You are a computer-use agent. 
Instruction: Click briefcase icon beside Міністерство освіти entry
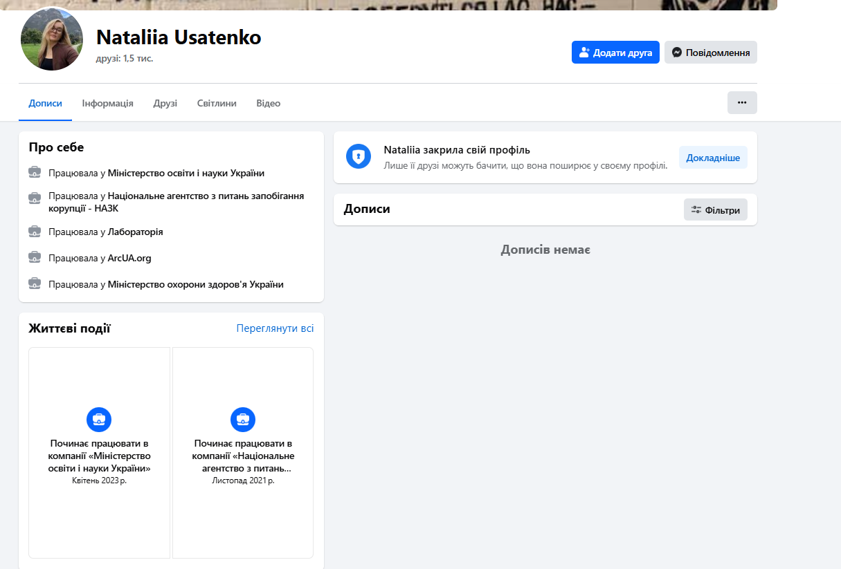click(x=34, y=172)
